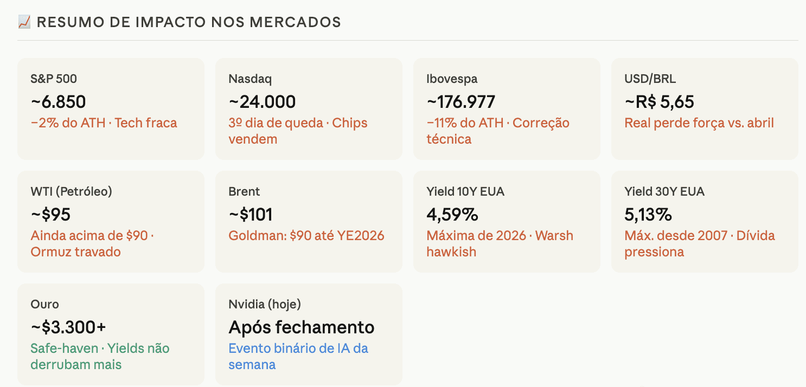Click the 5,13% yield value
The width and height of the screenshot is (806, 387).
[648, 215]
